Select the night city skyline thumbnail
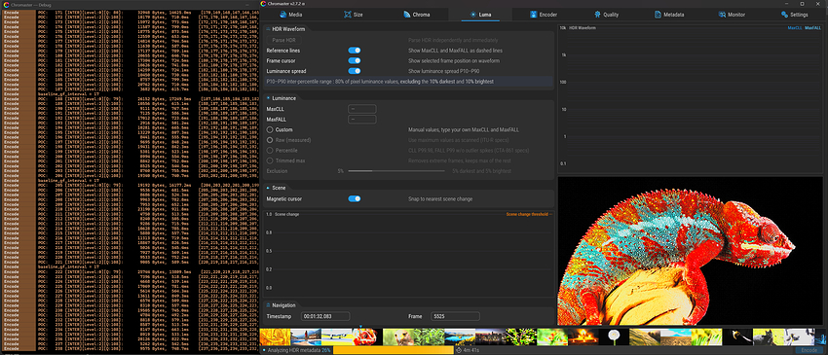 pyautogui.click(x=490, y=337)
